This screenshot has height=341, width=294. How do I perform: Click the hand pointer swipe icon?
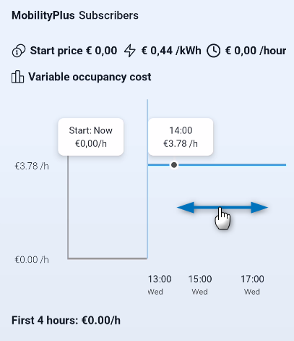[x=222, y=219]
